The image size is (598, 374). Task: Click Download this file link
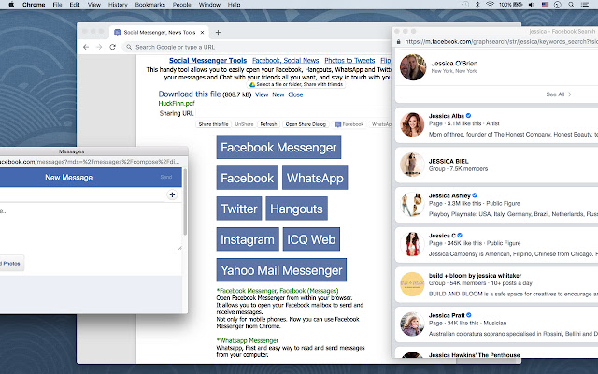190,93
